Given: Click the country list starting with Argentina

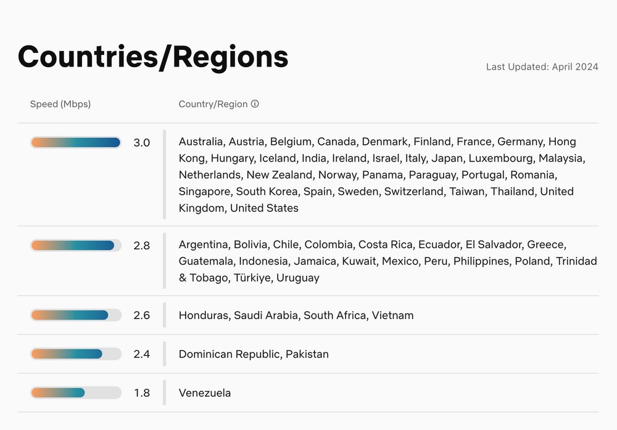Looking at the screenshot, I should click(x=387, y=261).
